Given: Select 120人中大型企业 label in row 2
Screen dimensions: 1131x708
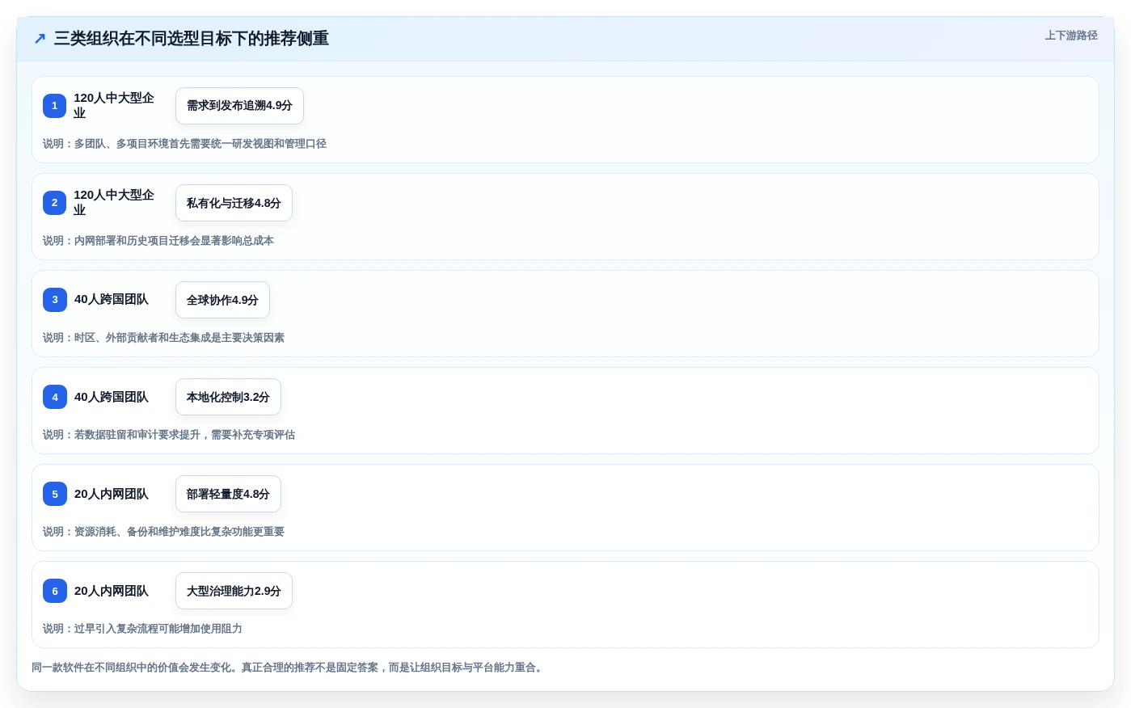Looking at the screenshot, I should pyautogui.click(x=114, y=203).
